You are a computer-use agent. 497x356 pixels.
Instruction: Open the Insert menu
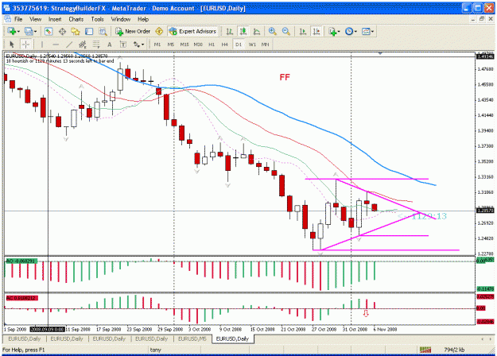point(55,19)
